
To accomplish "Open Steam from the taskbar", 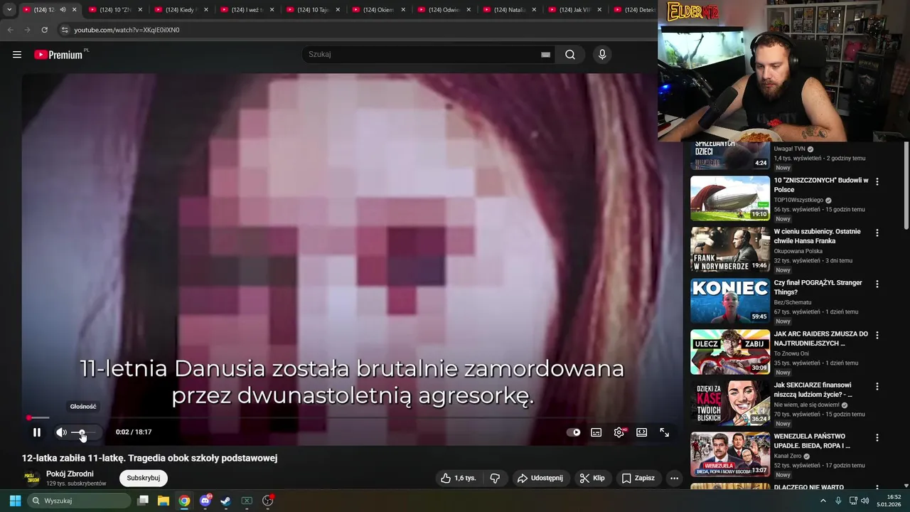I will [x=226, y=501].
